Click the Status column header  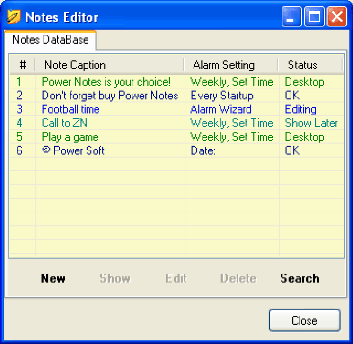coord(303,65)
